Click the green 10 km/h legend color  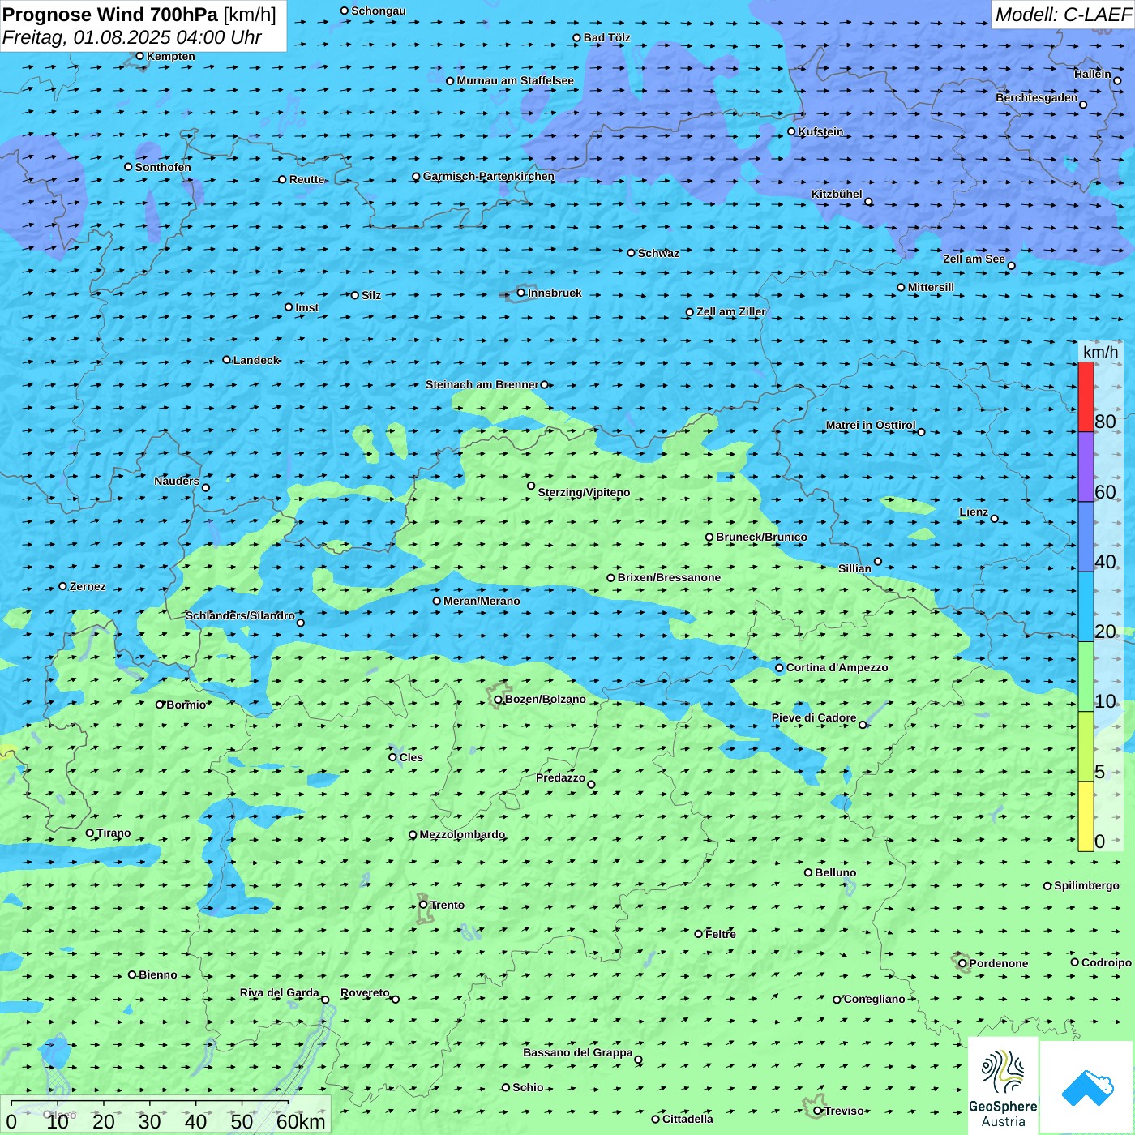tap(1086, 677)
